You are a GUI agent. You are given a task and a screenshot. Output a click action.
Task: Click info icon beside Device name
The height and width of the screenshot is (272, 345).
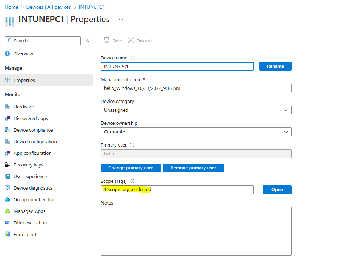pyautogui.click(x=133, y=58)
